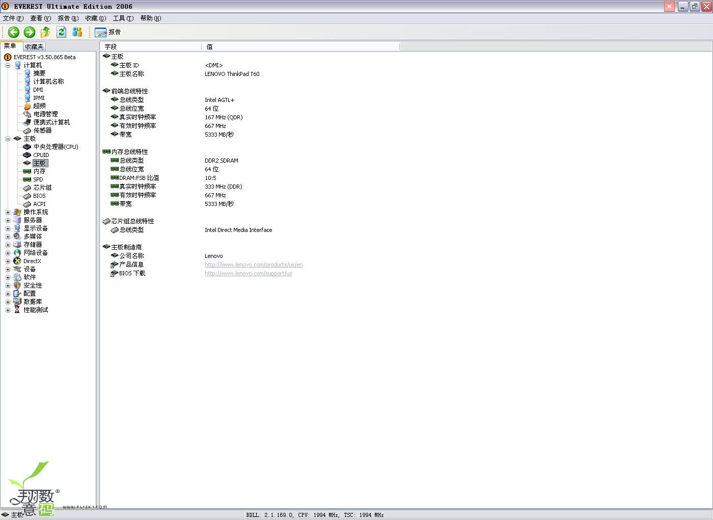The image size is (713, 520).
Task: Select the 设备 devices tree item
Action: (30, 269)
